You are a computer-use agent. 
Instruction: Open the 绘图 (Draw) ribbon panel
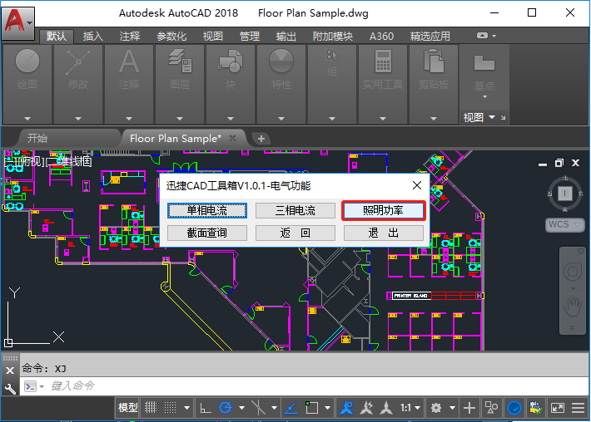[x=27, y=84]
